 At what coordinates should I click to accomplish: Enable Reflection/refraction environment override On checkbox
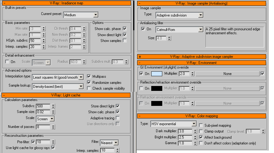[x=141, y=88]
